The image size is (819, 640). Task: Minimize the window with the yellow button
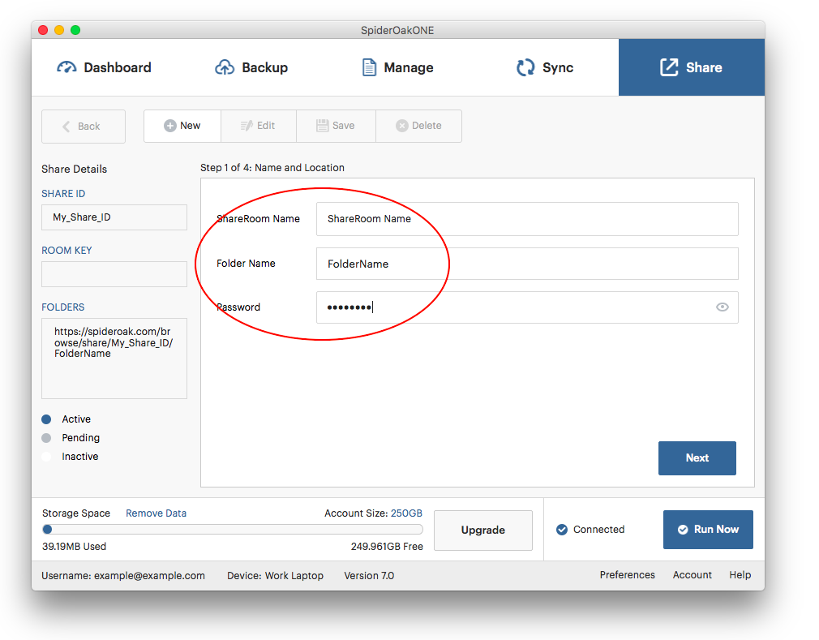(x=59, y=30)
